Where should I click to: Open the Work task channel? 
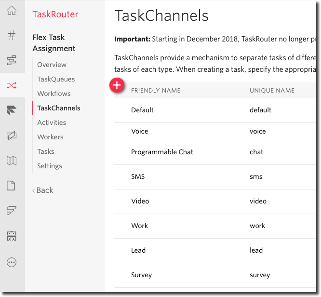(215, 226)
